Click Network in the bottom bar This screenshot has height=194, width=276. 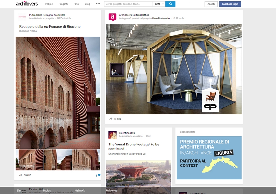click(x=80, y=190)
